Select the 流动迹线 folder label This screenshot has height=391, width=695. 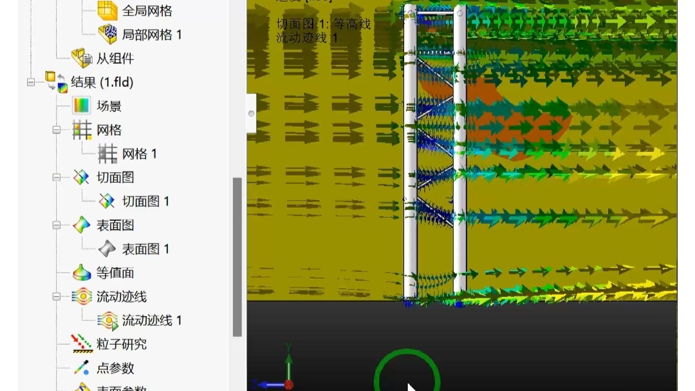122,296
